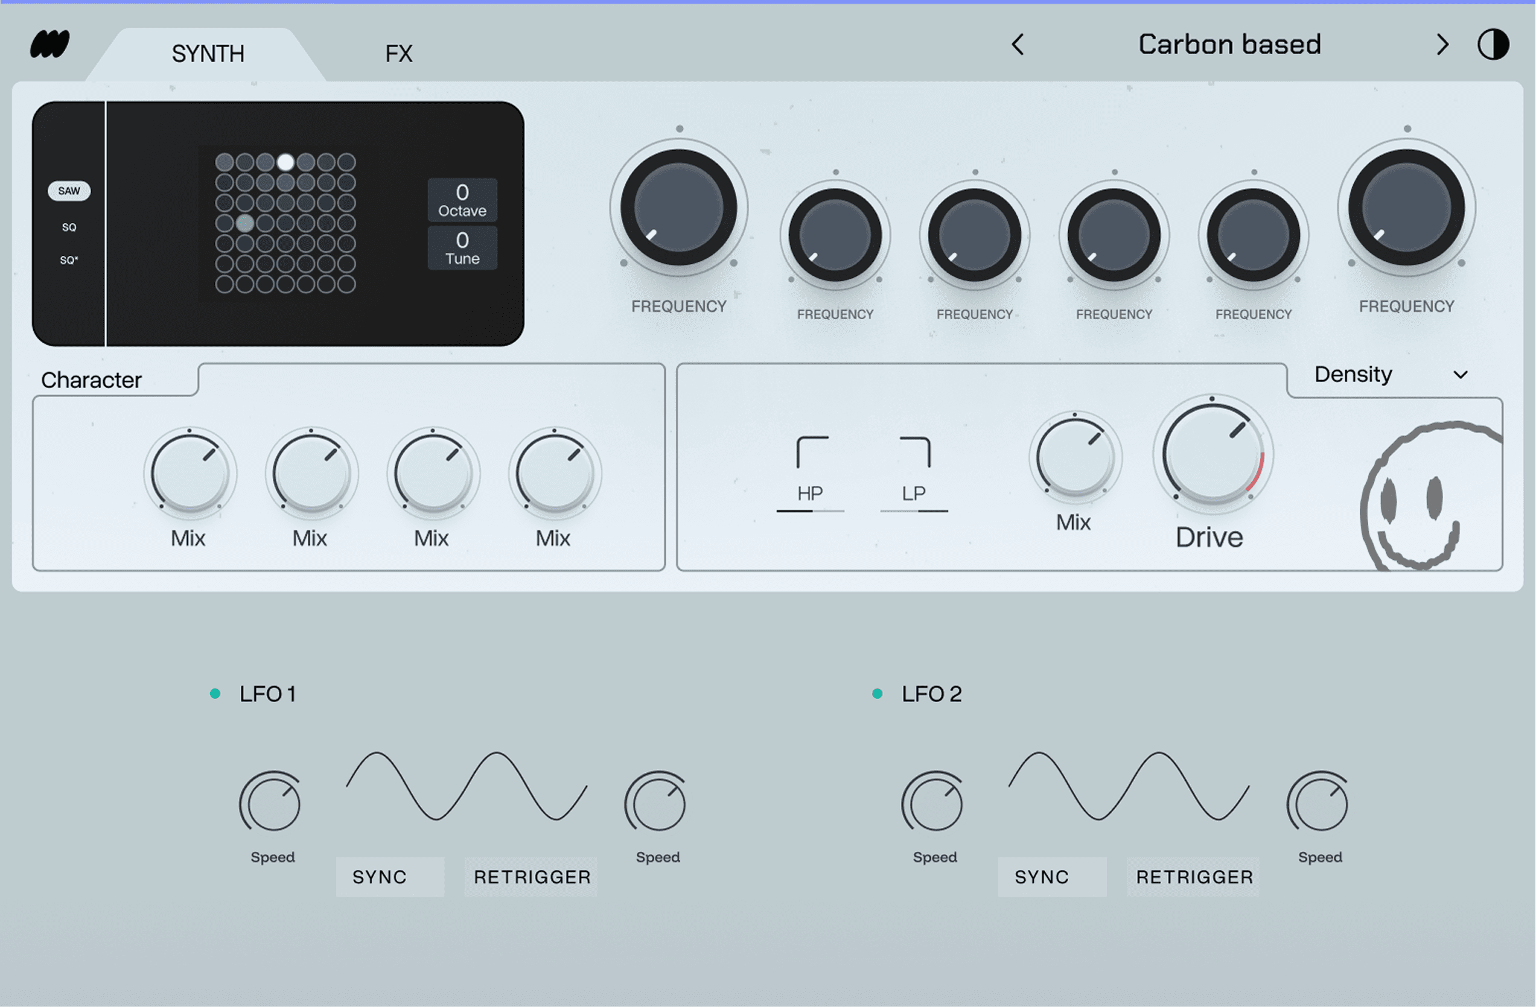Viewport: 1536px width, 1007px height.
Task: Click the second FREQUENCY knob
Action: tap(835, 235)
